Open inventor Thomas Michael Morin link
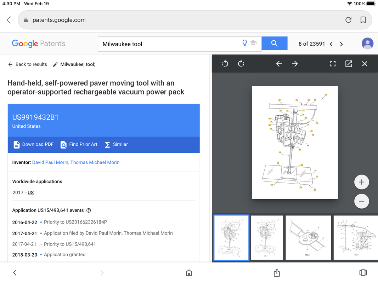The width and height of the screenshot is (378, 283). coord(95,162)
